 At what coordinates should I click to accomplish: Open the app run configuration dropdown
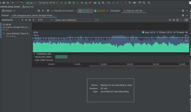pyautogui.click(x=31, y=3)
